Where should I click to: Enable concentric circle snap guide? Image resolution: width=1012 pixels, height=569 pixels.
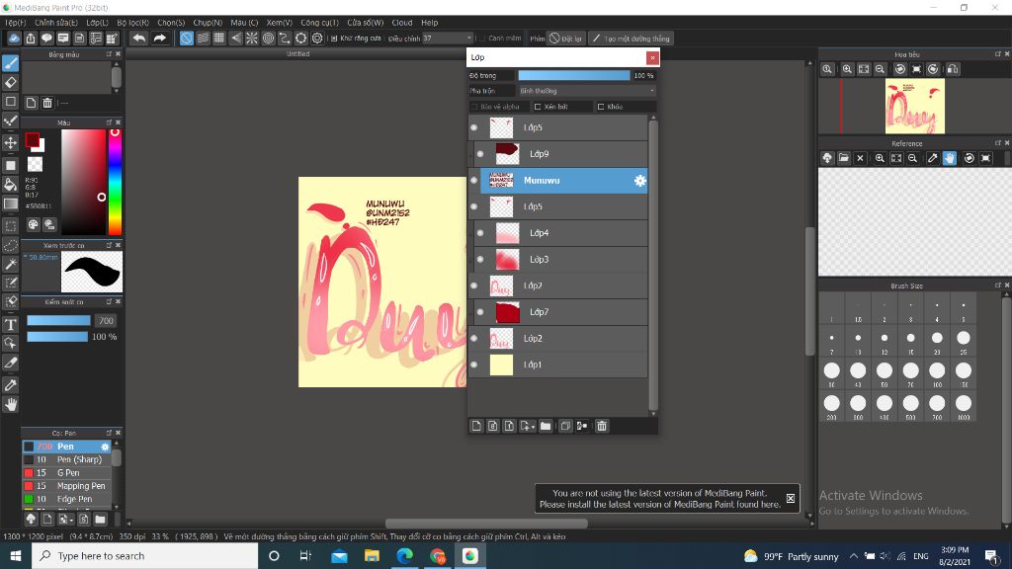coord(269,39)
